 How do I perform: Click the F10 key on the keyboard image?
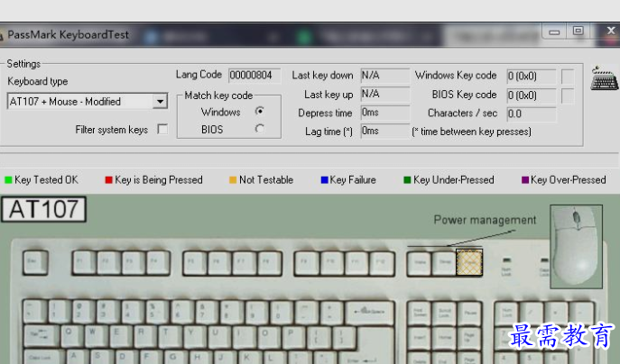(332, 262)
